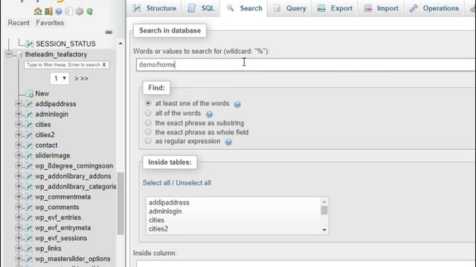Image resolution: width=476 pixels, height=267 pixels.
Task: Click the Favorites link in sidebar
Action: pyautogui.click(x=50, y=23)
